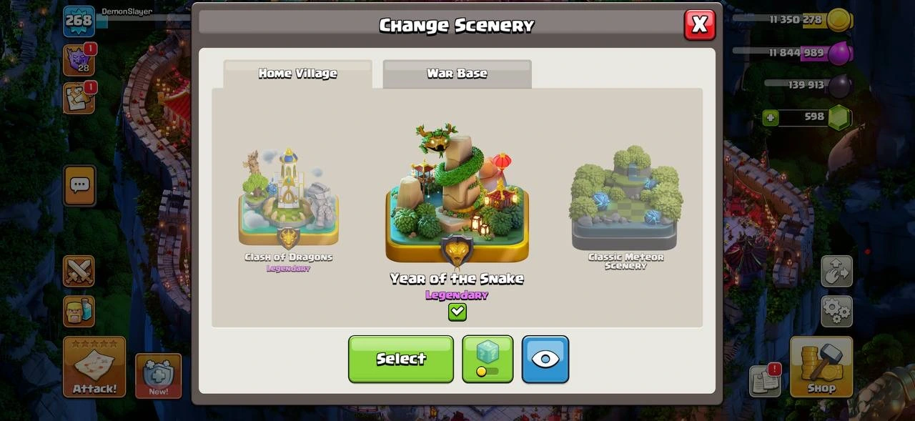Open the quest scroll notification icon
The width and height of the screenshot is (915, 421).
[x=79, y=98]
